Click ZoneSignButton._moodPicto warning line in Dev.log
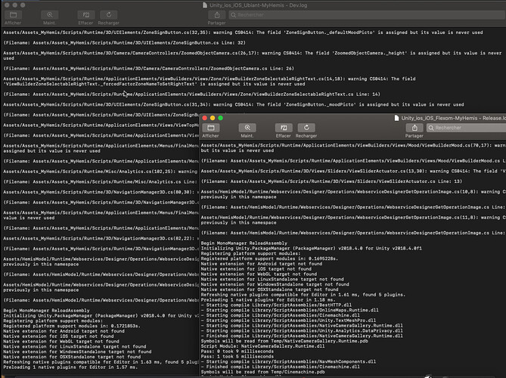 pyautogui.click(x=234, y=105)
